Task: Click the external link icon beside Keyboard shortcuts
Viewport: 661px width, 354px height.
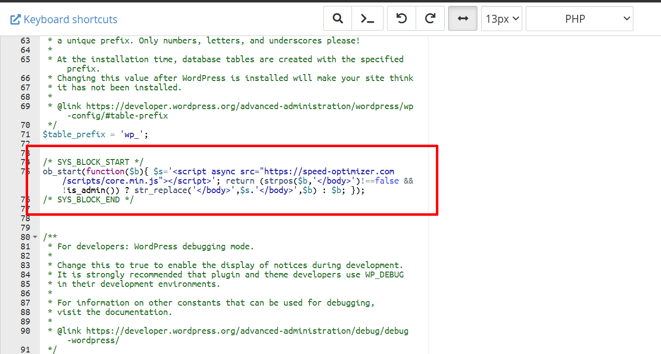Action: tap(15, 20)
